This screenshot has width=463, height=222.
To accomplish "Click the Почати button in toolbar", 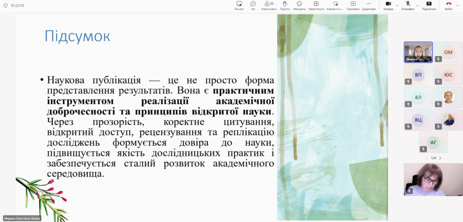I will point(239,5).
